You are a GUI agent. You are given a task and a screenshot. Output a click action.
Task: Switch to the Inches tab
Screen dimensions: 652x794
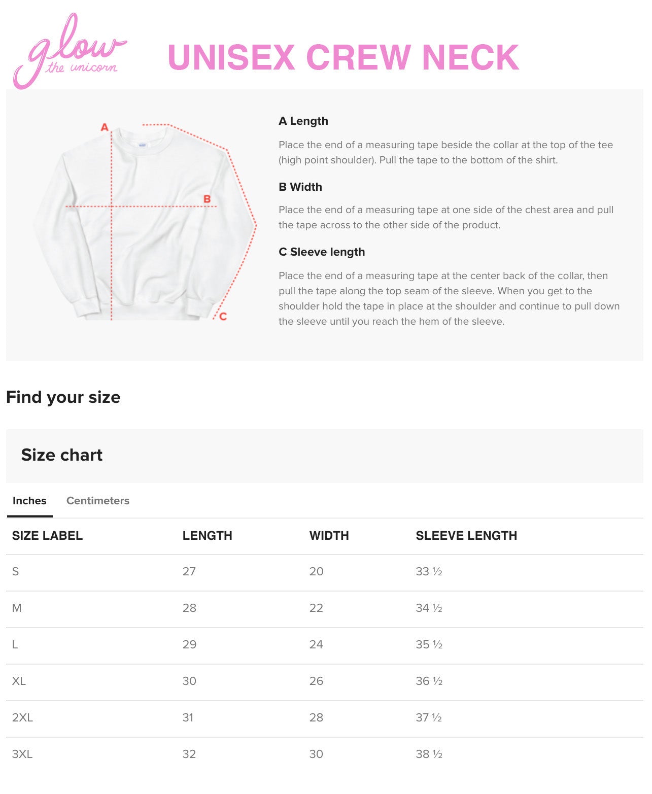coord(29,501)
